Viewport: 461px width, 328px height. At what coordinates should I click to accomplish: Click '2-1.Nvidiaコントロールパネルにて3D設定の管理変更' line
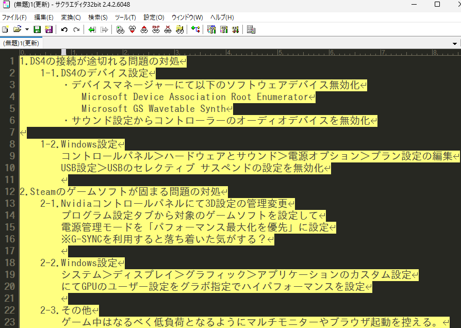click(x=164, y=203)
